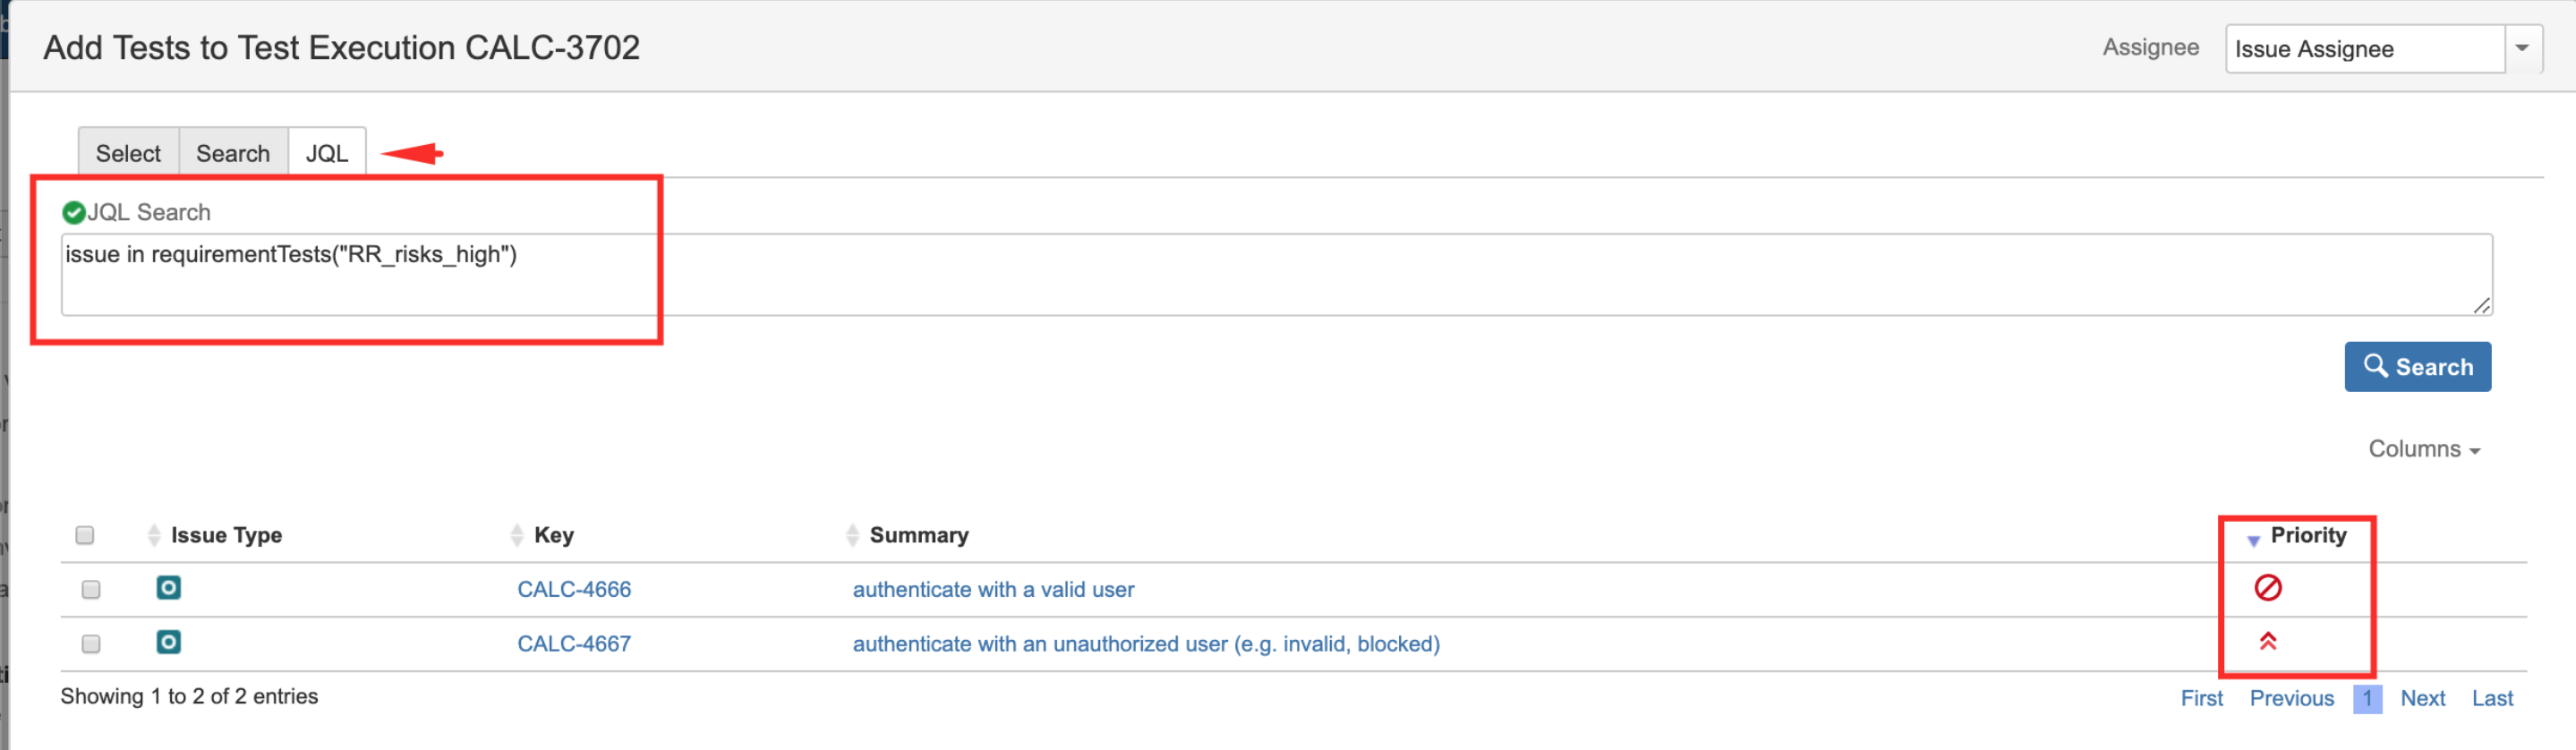The height and width of the screenshot is (750, 2576).
Task: Go to the Next results page
Action: pyautogui.click(x=2423, y=698)
